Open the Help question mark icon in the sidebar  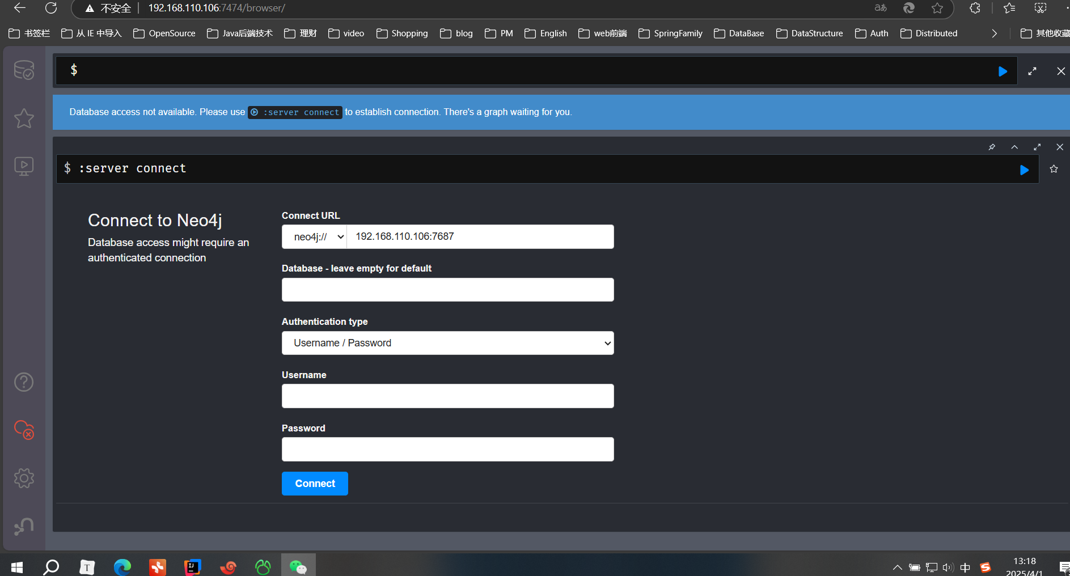click(x=24, y=382)
